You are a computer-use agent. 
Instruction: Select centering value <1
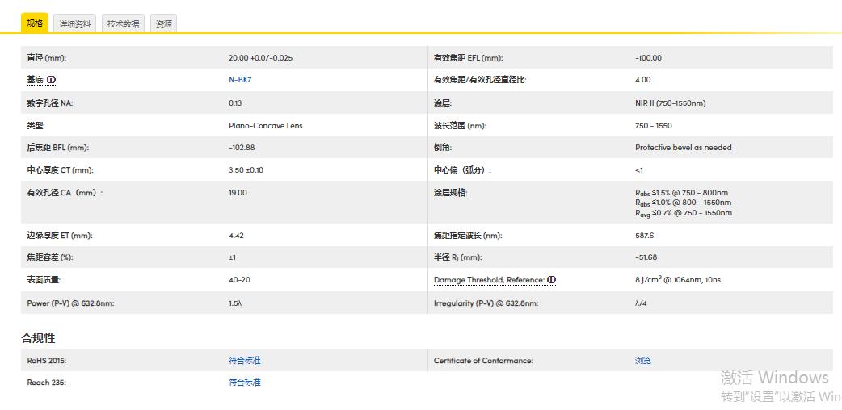coord(639,170)
